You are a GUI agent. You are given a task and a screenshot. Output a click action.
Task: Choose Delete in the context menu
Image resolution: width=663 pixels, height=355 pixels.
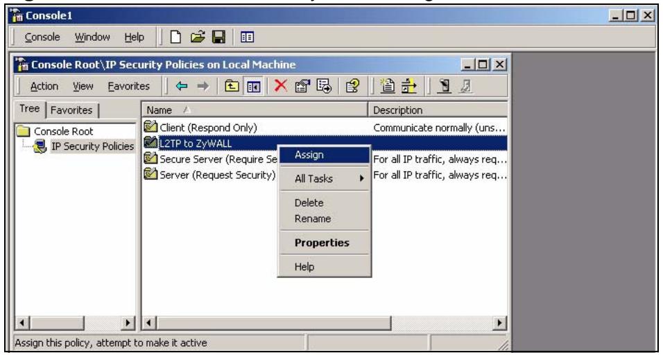coord(324,203)
